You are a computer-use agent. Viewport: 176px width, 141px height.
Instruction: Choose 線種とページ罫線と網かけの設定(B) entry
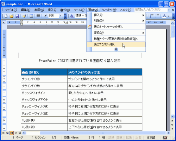coord(116,39)
